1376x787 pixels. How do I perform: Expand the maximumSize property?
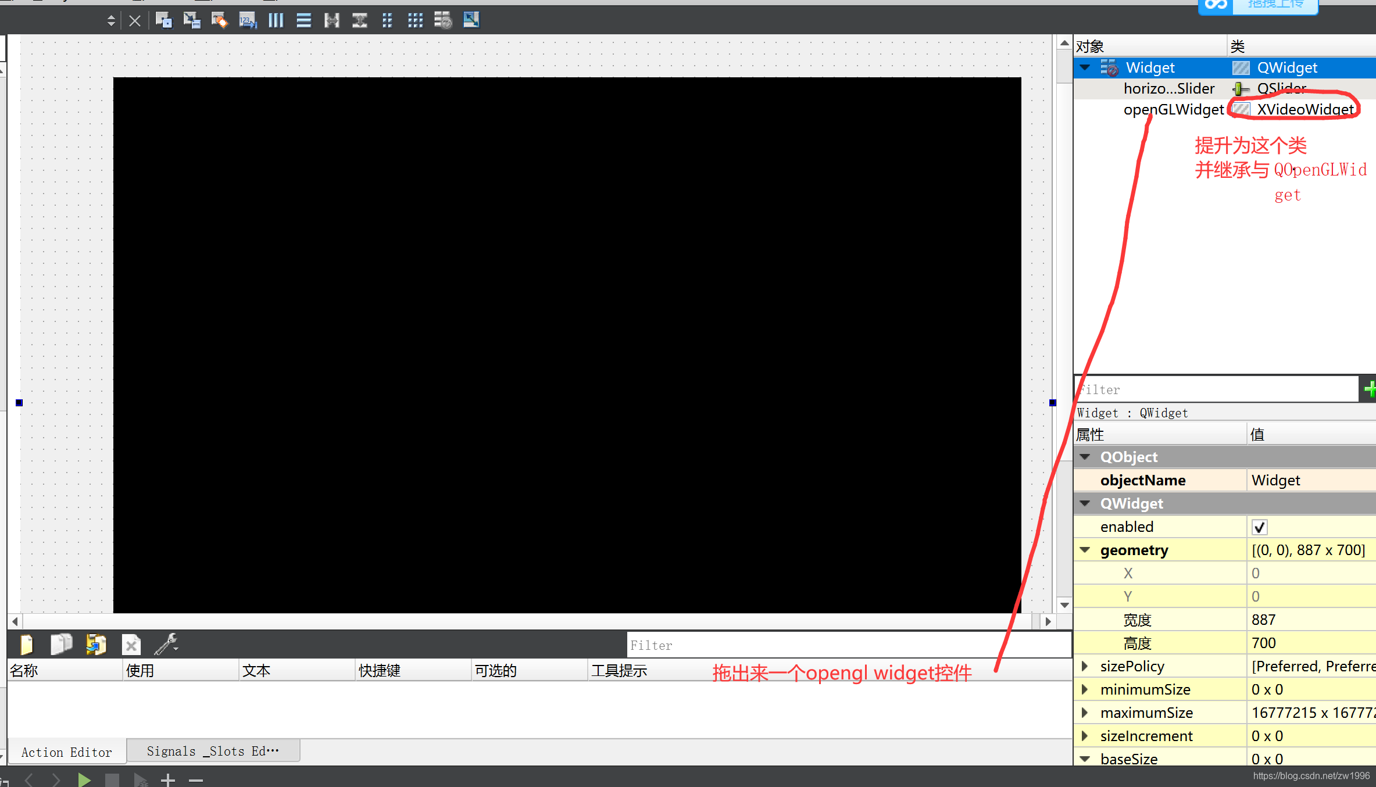tap(1085, 713)
